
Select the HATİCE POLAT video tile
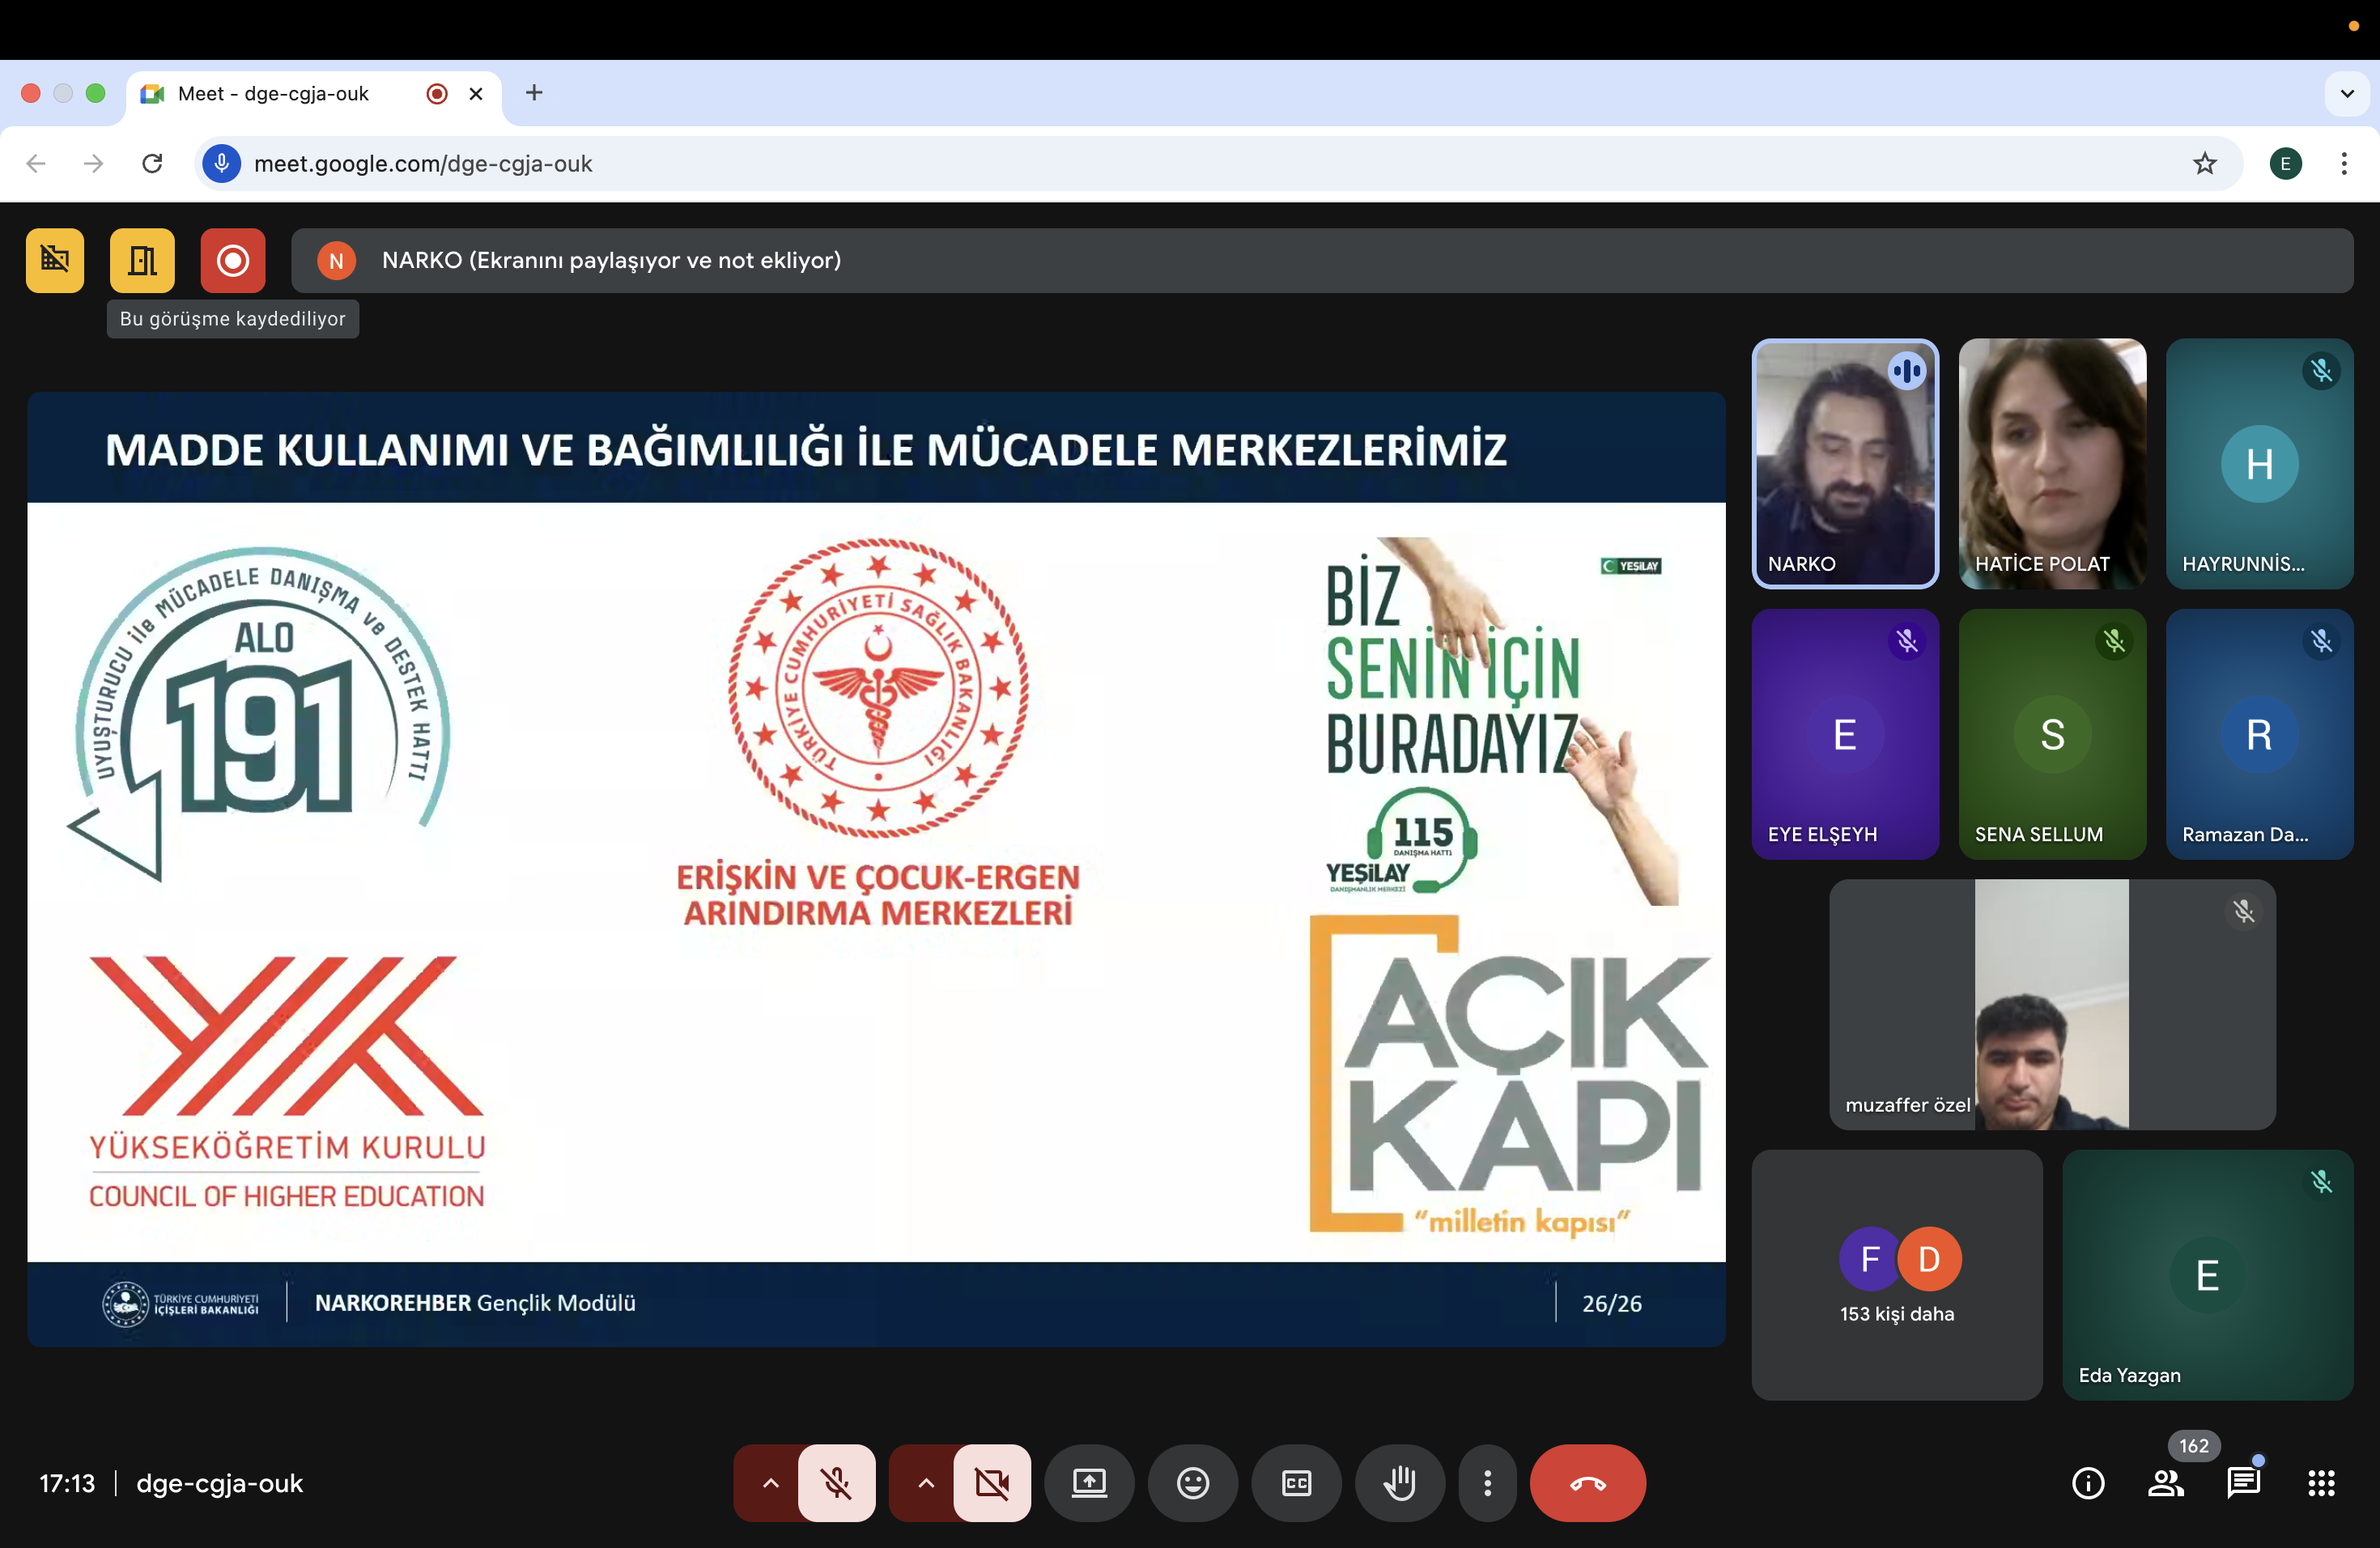(2051, 463)
